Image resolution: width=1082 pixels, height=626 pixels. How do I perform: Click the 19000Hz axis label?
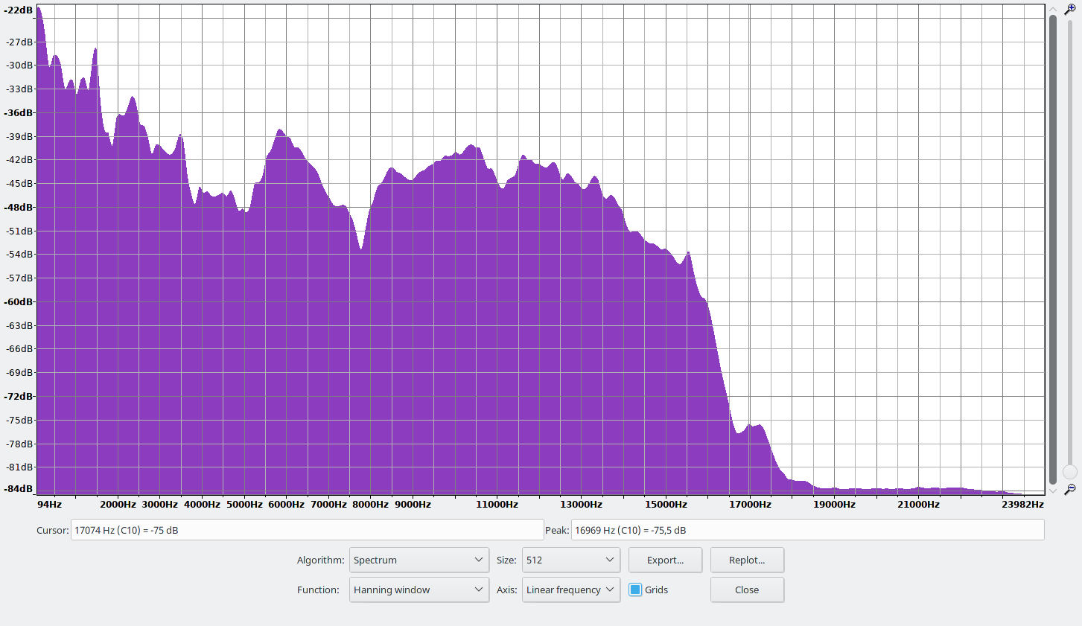(x=834, y=504)
